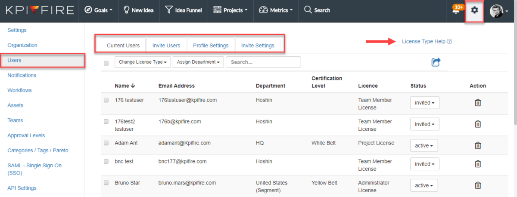Open the Profile Settings tab
The image size is (517, 197).
[x=211, y=46]
